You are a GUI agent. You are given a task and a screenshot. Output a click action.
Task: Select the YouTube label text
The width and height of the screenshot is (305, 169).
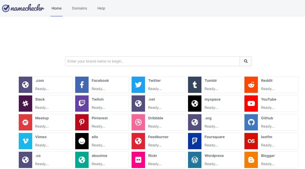[x=269, y=99]
